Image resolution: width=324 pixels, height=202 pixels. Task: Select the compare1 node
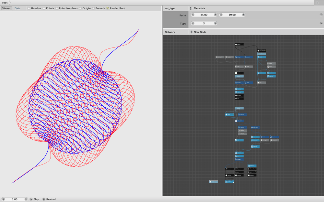[242, 134]
